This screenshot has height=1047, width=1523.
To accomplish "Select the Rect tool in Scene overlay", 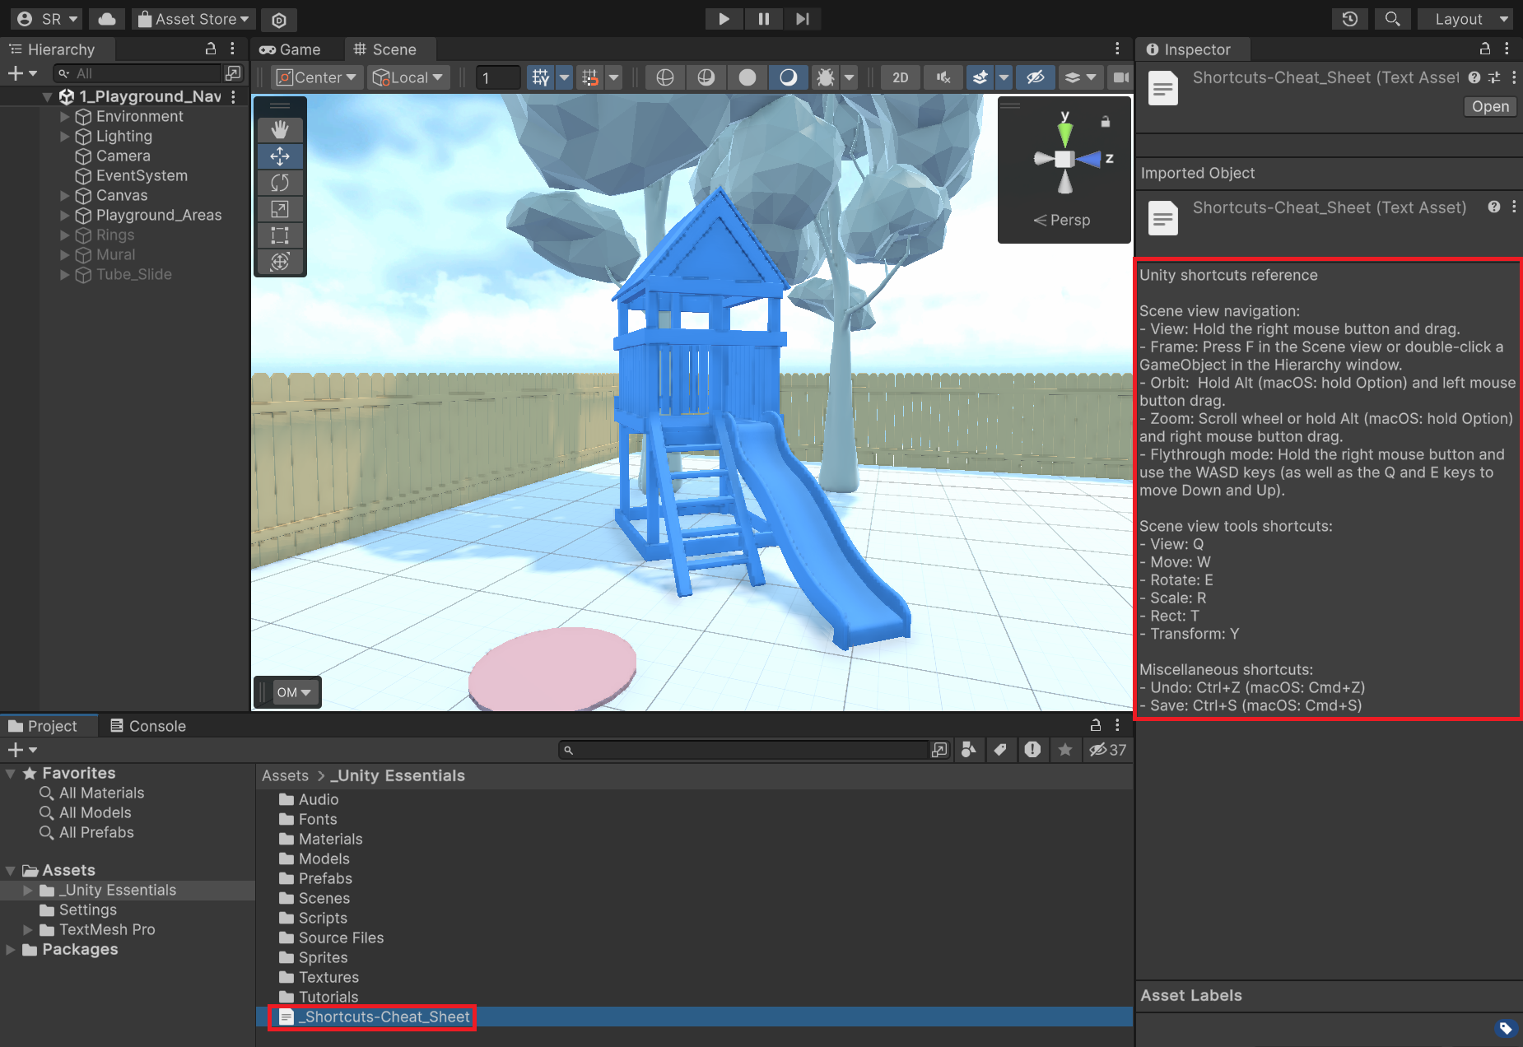I will pos(280,235).
